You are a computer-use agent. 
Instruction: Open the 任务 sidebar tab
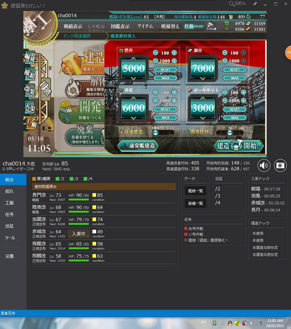[13, 214]
